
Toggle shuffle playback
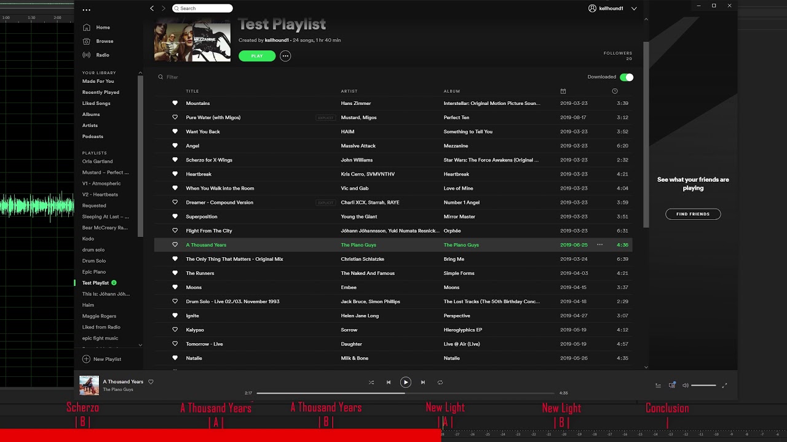click(371, 382)
